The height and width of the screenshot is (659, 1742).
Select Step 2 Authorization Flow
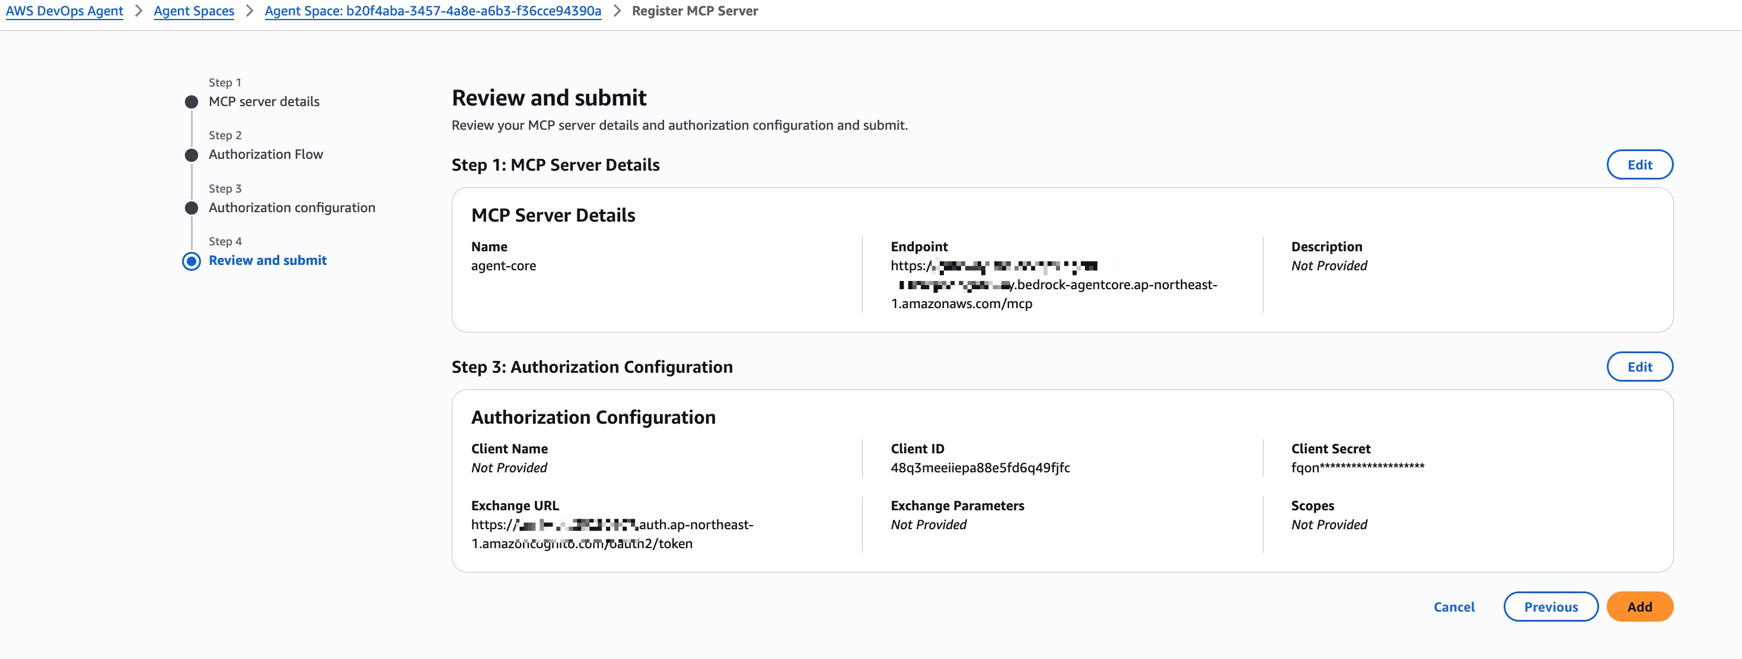pos(266,154)
